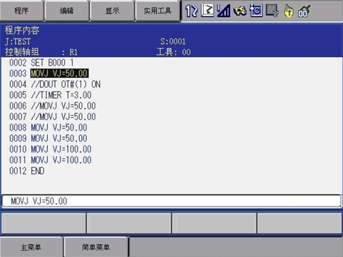Click the gray execution status icon
Image resolution: width=343 pixels, height=257 pixels.
pyautogui.click(x=272, y=11)
